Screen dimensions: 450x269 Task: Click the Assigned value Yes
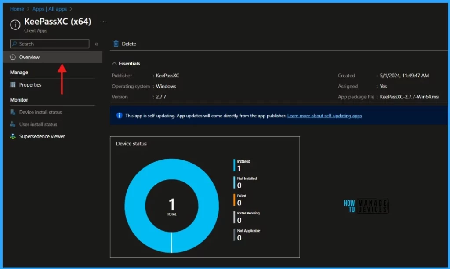[x=383, y=87]
